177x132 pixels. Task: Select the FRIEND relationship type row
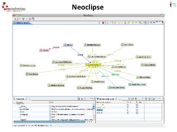[x=129, y=110]
